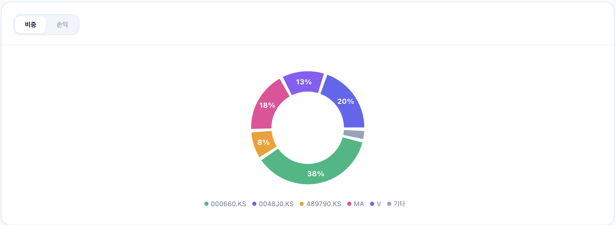
Task: Click the purple legend dot beside V
Action: click(372, 204)
